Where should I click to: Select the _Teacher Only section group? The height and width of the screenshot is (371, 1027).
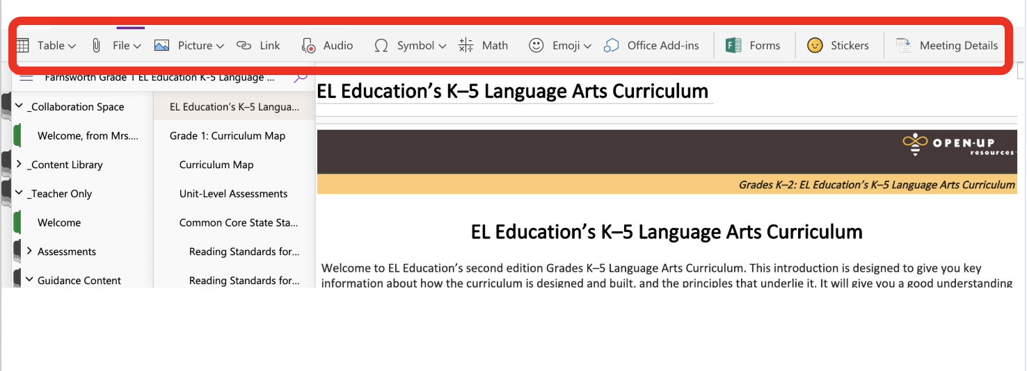60,194
